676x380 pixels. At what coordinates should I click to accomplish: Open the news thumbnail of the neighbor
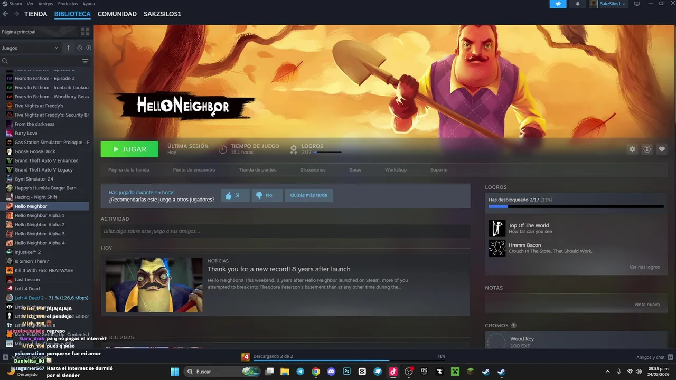click(x=154, y=285)
